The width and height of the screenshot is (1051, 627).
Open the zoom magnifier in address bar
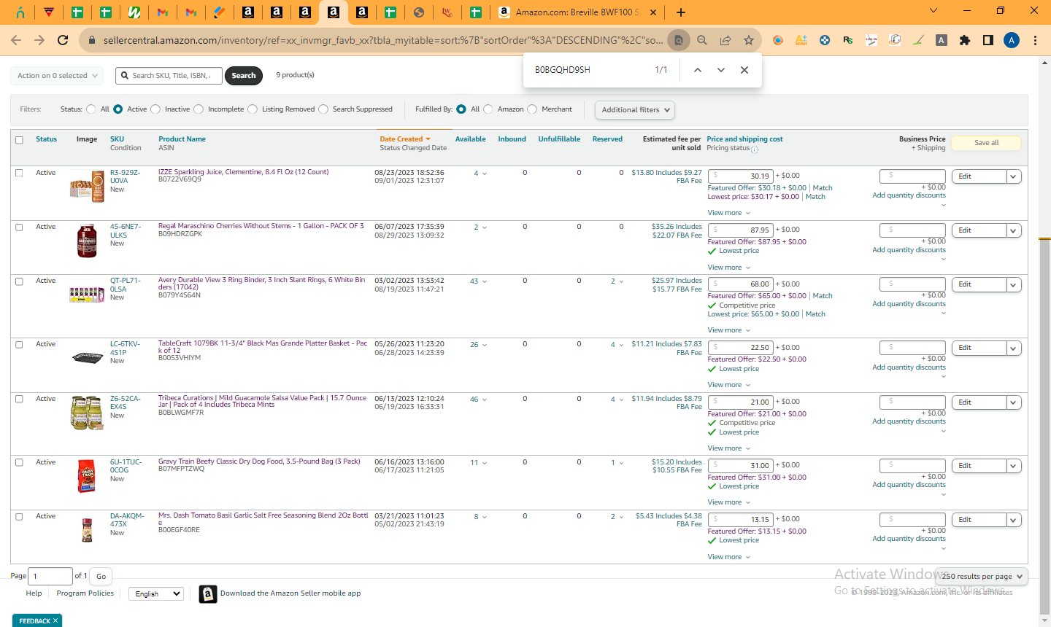[x=702, y=40]
